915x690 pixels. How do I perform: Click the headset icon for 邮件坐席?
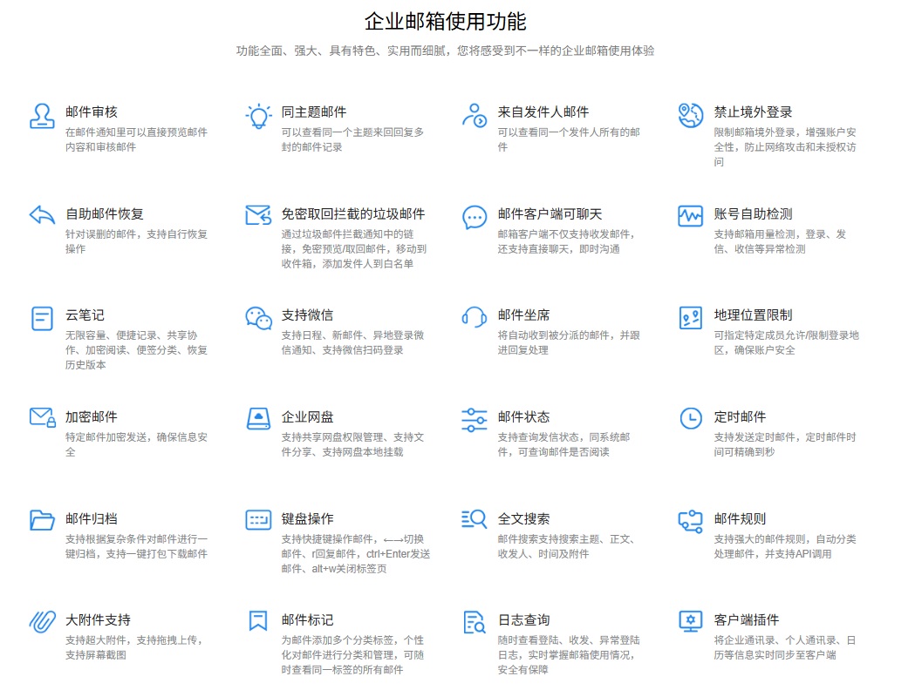475,317
